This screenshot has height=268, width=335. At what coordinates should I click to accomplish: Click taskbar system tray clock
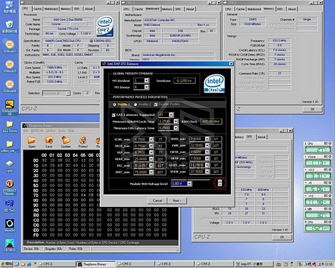[326, 264]
